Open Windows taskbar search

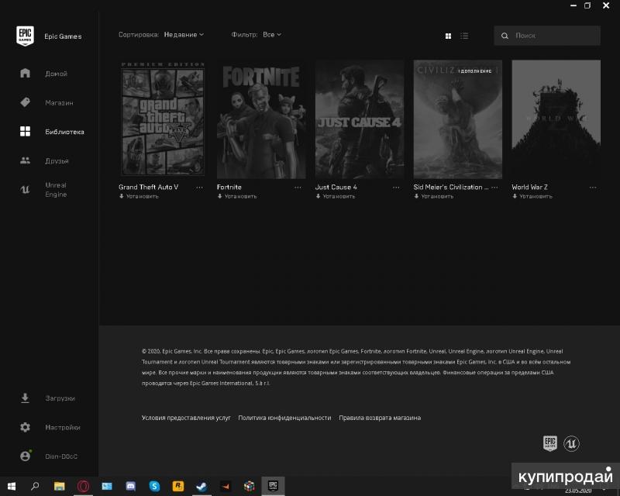[35, 486]
